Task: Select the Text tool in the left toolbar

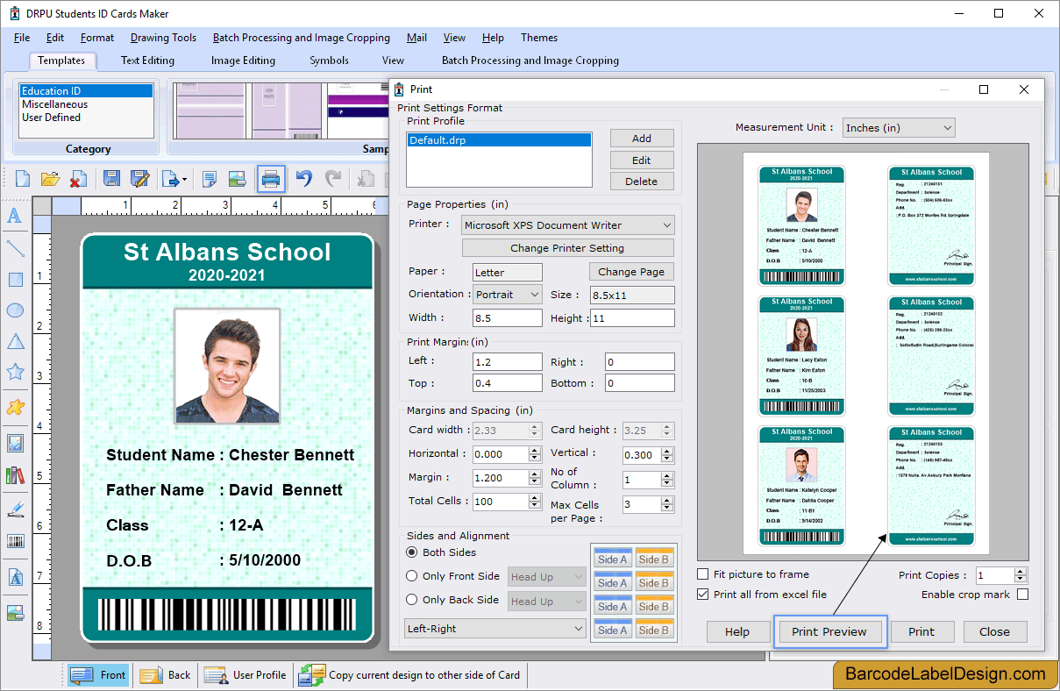Action: coord(14,216)
